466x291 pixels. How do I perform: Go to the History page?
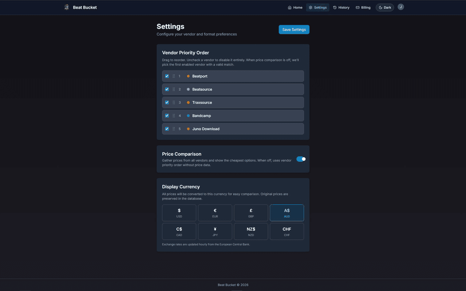[x=341, y=7]
